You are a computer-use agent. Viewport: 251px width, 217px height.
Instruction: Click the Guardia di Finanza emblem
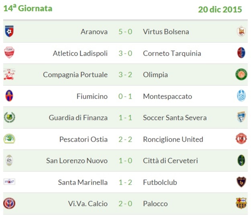click(9, 118)
